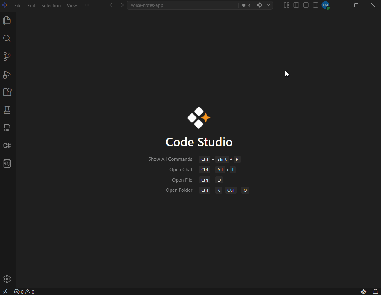The width and height of the screenshot is (381, 295).
Task: Open the Edit menu
Action: pyautogui.click(x=32, y=5)
